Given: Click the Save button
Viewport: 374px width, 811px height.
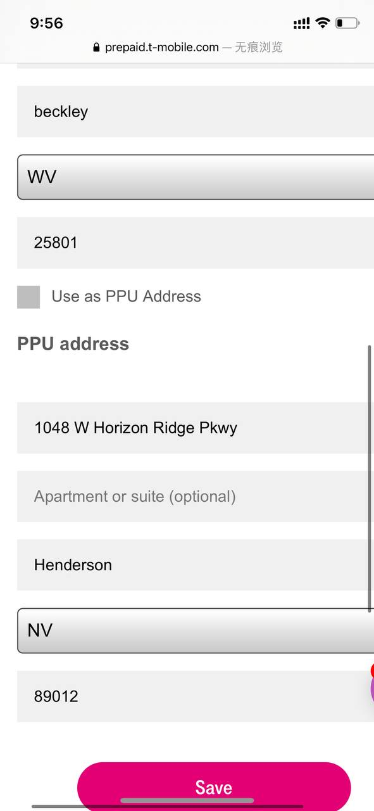Looking at the screenshot, I should (x=214, y=787).
